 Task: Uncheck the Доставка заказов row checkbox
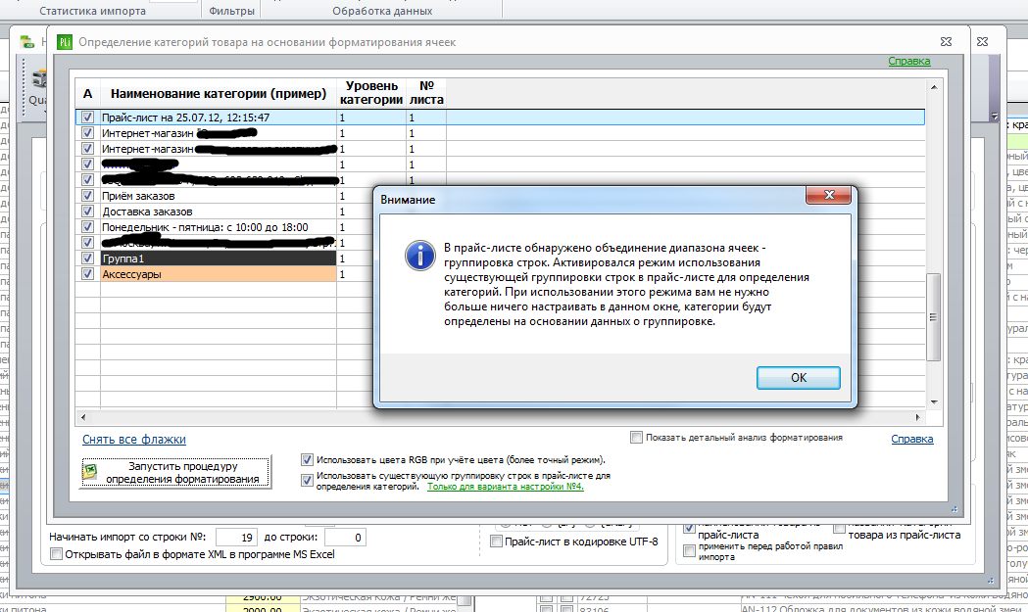pyautogui.click(x=87, y=211)
